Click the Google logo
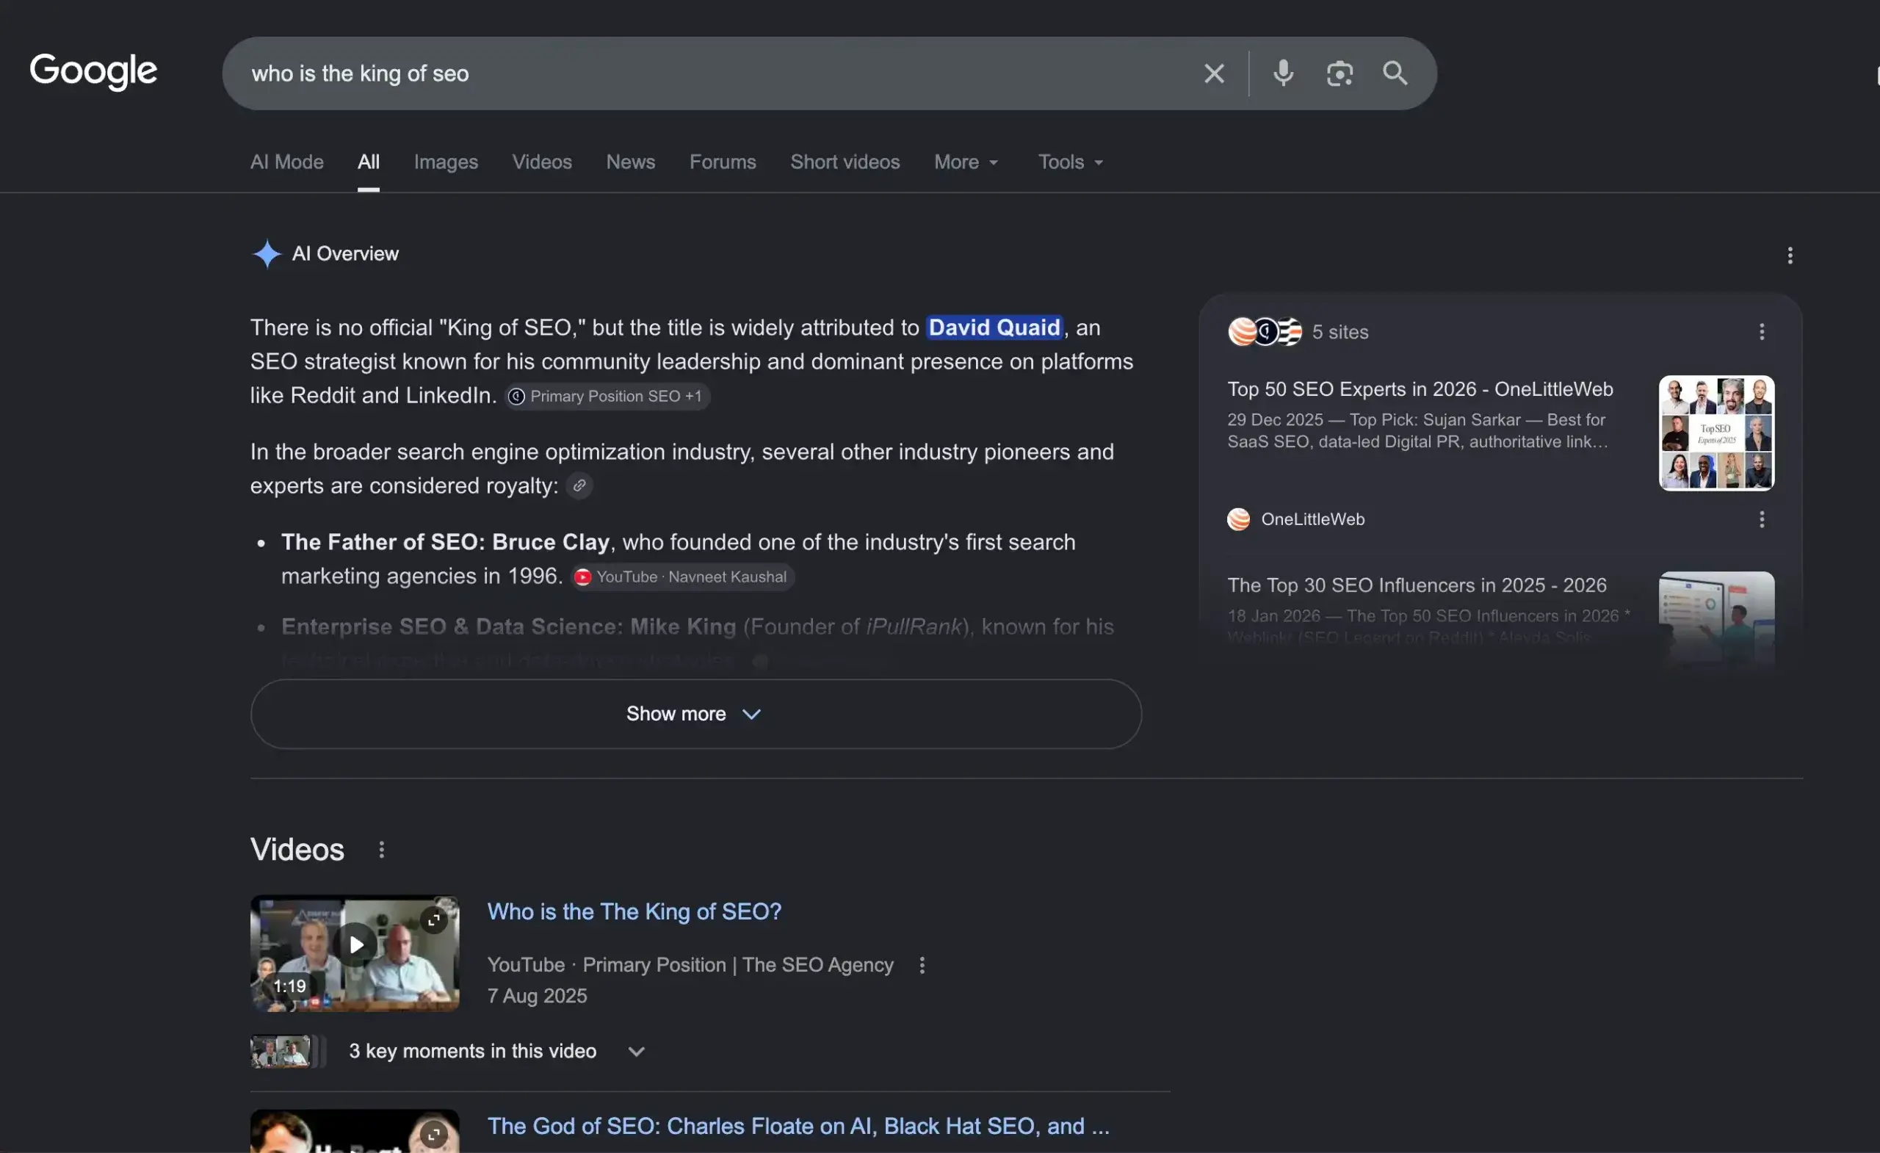The image size is (1880, 1153). point(93,72)
